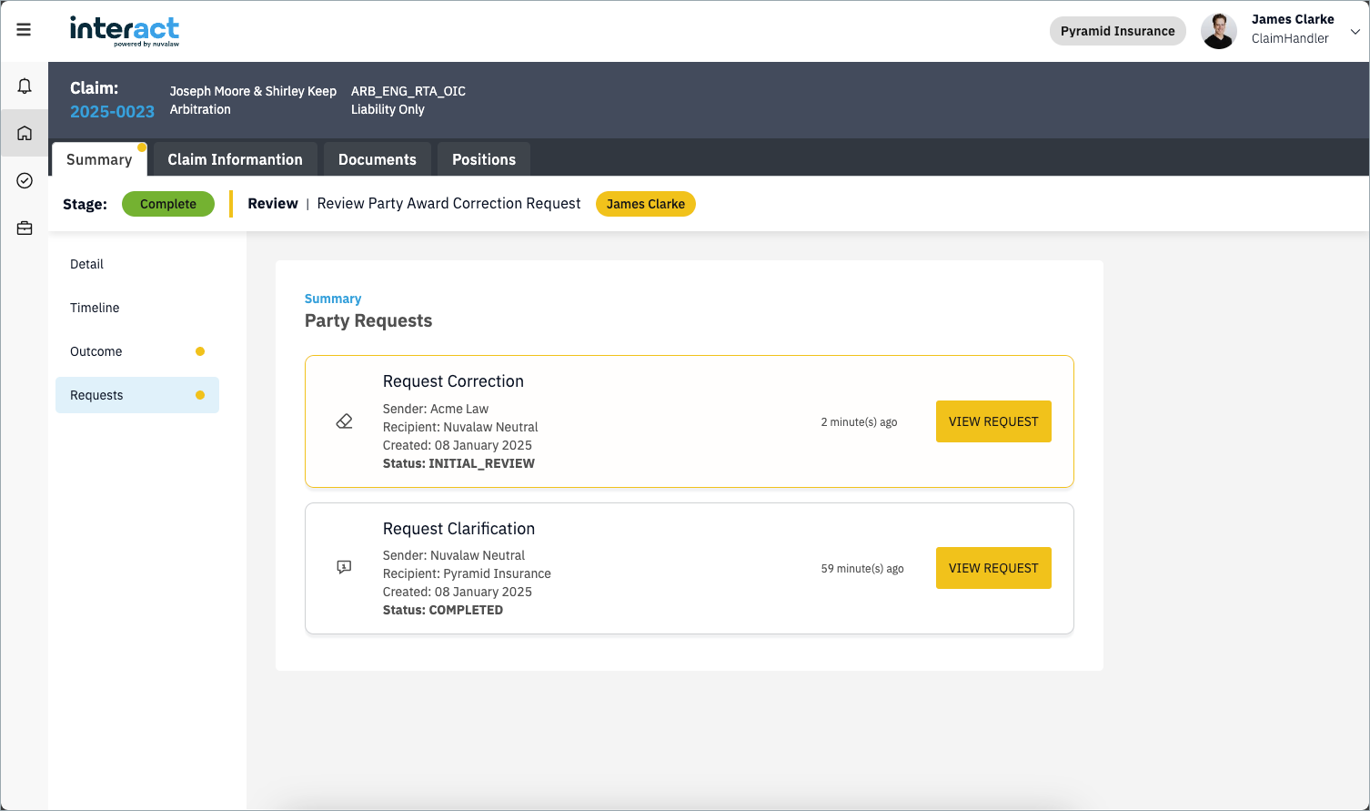Click the James Clarke assignee badge

646,204
